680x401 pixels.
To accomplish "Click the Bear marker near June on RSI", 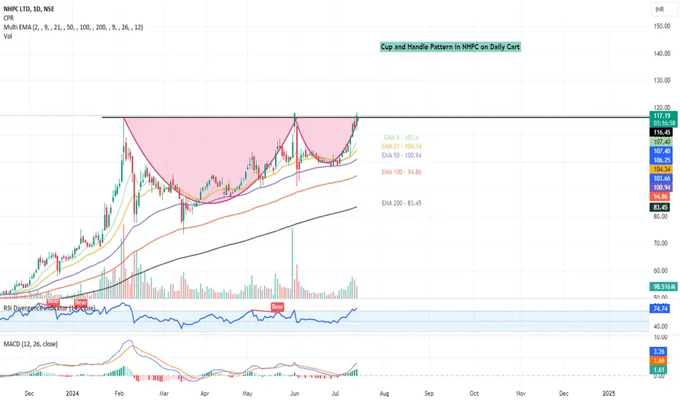I will tap(277, 306).
